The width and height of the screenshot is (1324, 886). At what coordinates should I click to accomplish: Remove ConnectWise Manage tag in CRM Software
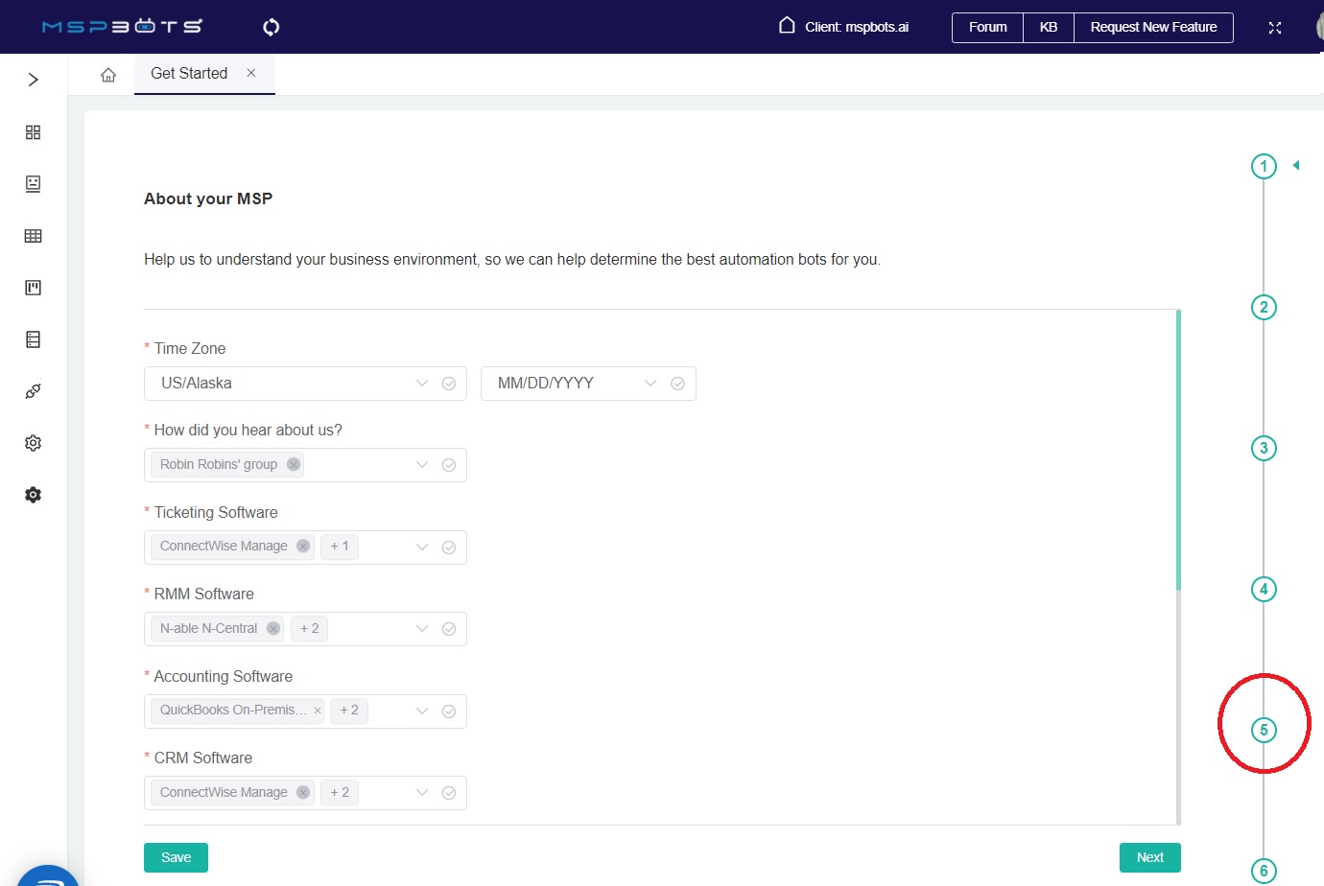coord(303,792)
